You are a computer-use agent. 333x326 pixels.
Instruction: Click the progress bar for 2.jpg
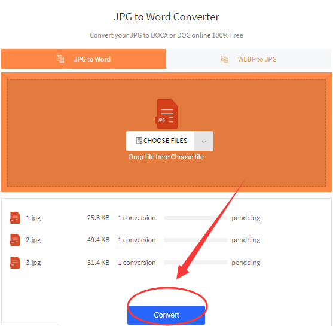tap(195, 240)
